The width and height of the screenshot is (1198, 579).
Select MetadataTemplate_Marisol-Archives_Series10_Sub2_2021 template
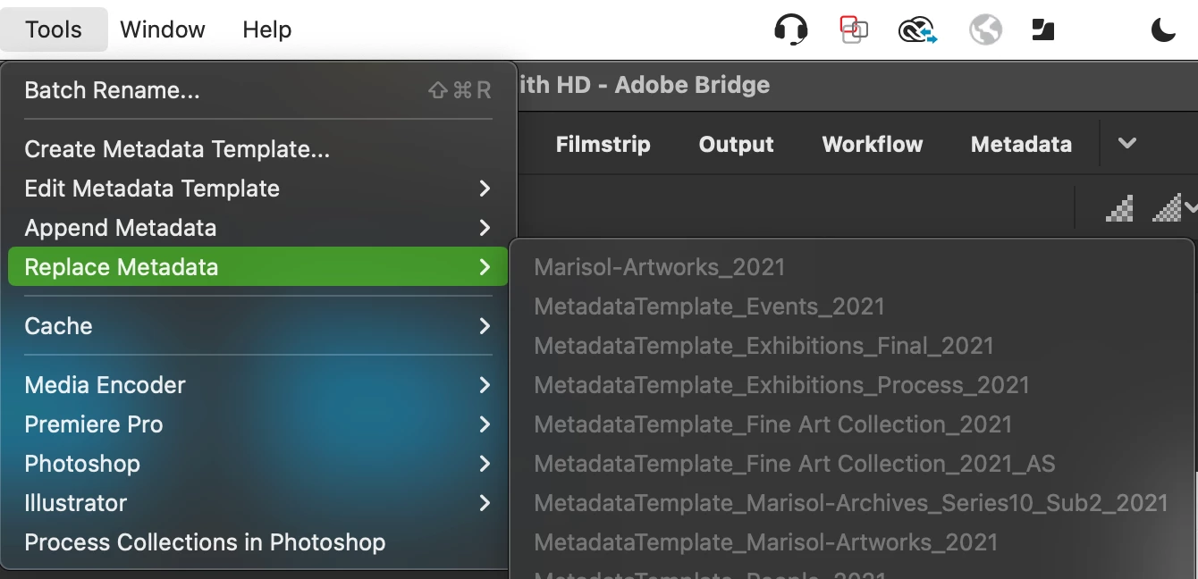coord(852,503)
